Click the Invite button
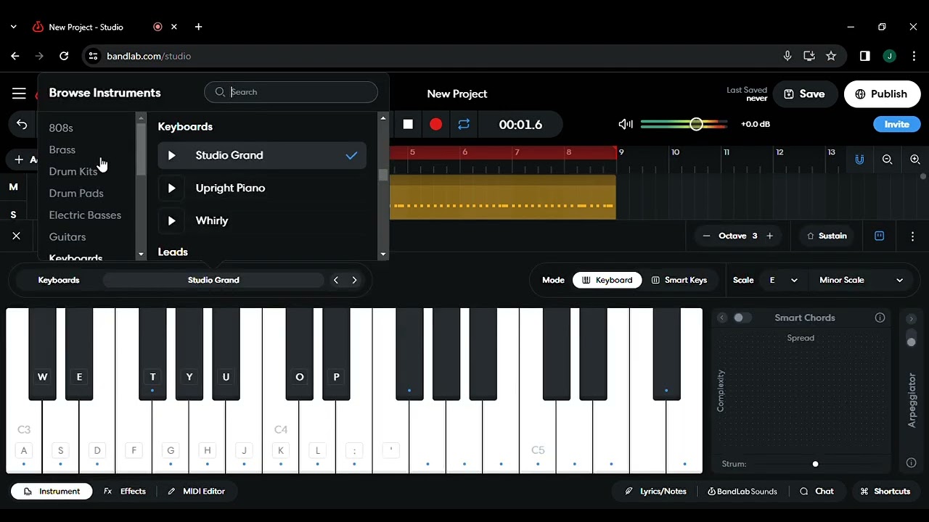Viewport: 929px width, 522px height. [x=896, y=125]
